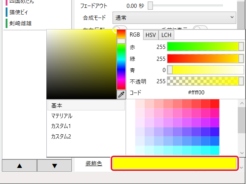The width and height of the screenshot is (246, 184).
Task: Click the palette scrollbar up arrow
Action: click(x=242, y=103)
